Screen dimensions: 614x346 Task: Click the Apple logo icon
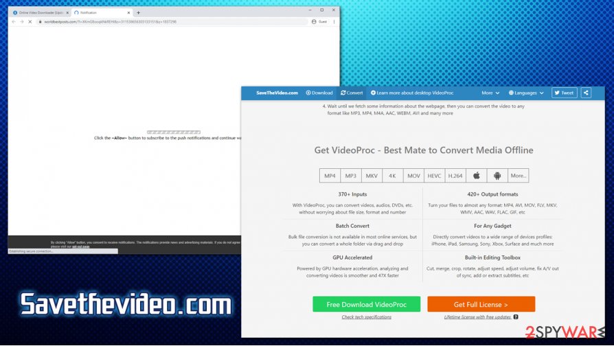[x=477, y=176]
